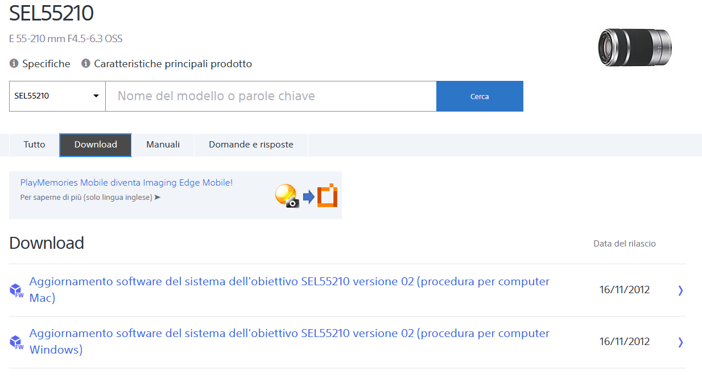This screenshot has width=702, height=390.
Task: Select the Download tab
Action: [x=96, y=145]
